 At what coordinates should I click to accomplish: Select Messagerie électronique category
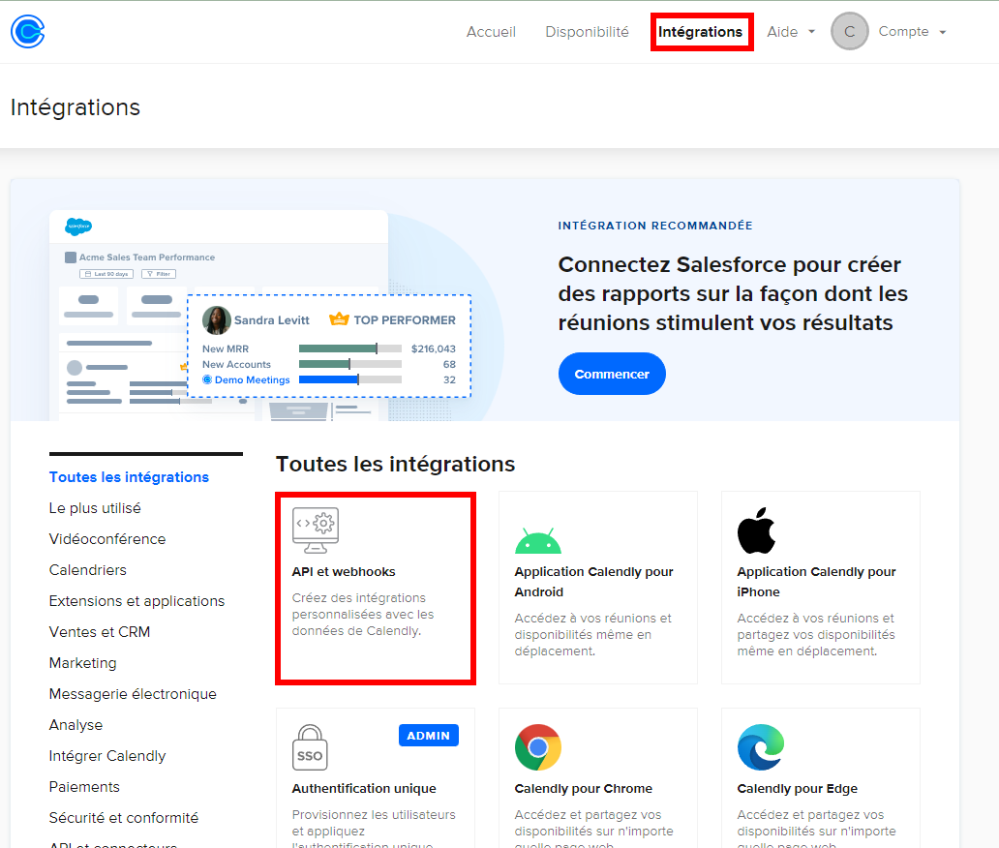pyautogui.click(x=133, y=694)
